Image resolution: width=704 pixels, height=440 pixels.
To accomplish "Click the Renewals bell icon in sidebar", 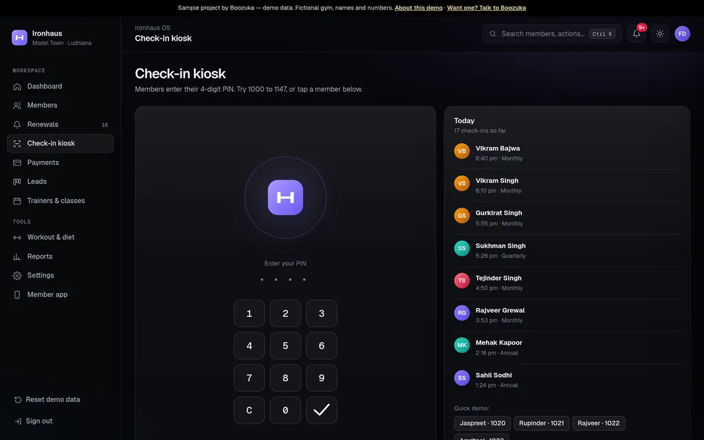I will (x=17, y=125).
